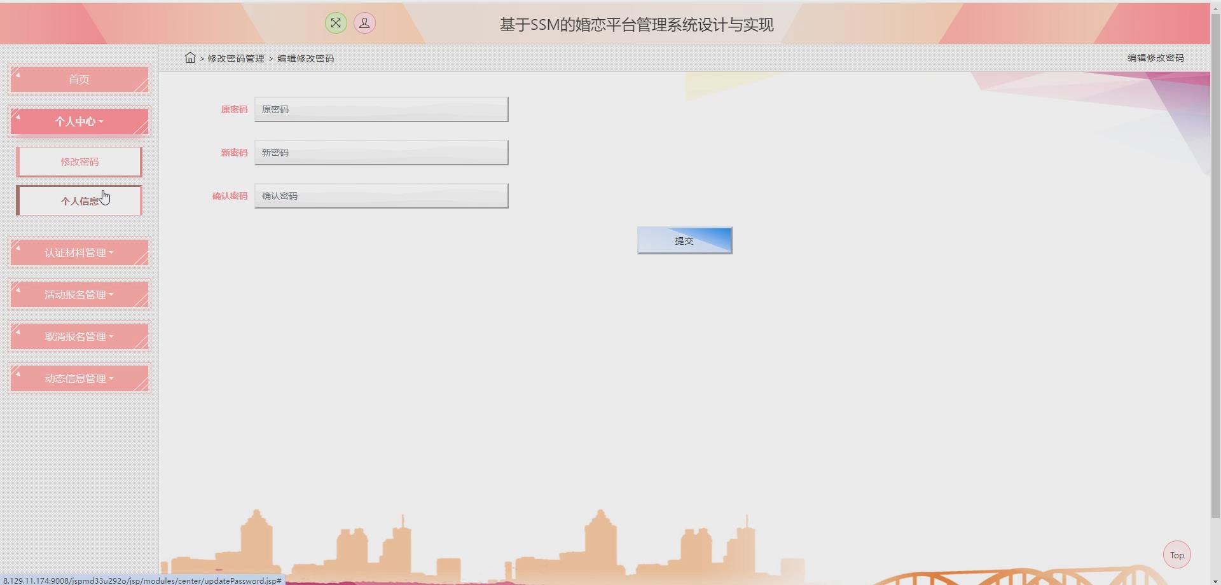1221x585 pixels.
Task: Click the Top back-to-top circle button
Action: 1177,554
